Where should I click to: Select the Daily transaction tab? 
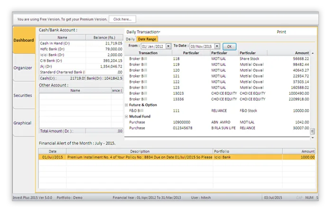point(130,39)
